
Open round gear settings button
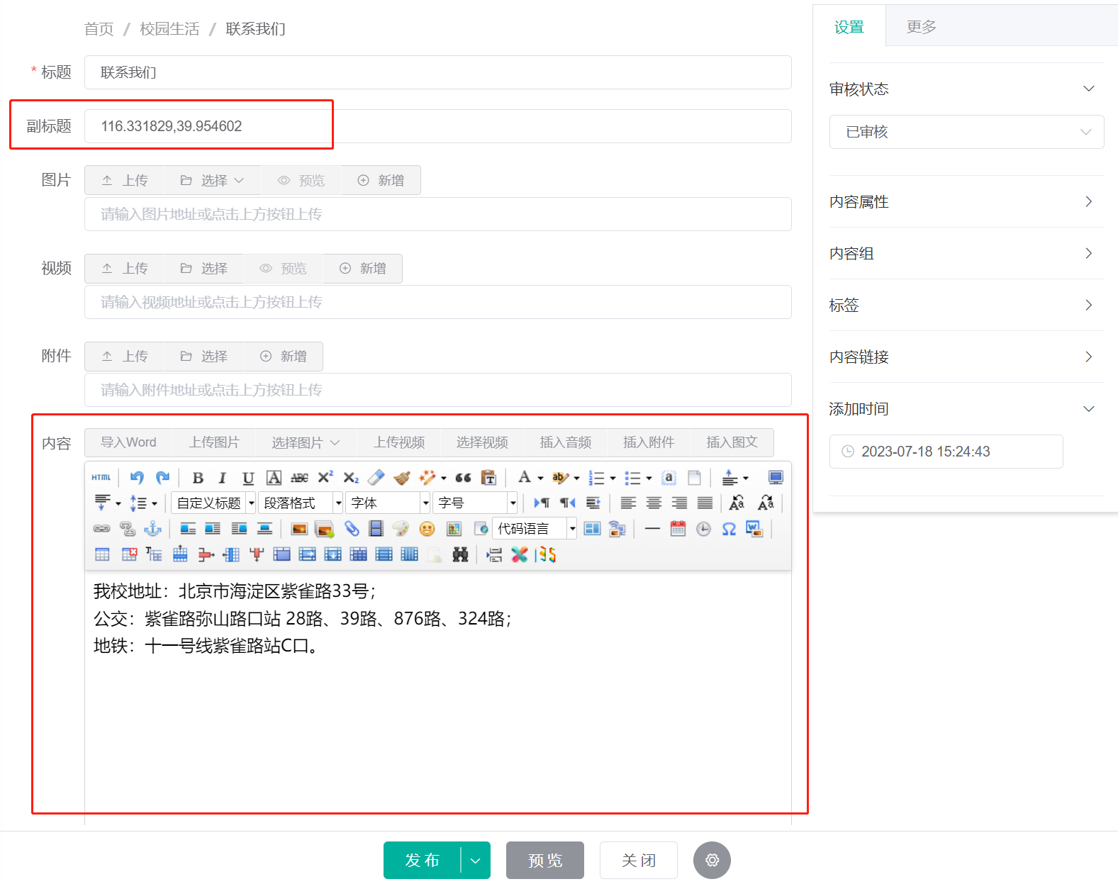(712, 860)
